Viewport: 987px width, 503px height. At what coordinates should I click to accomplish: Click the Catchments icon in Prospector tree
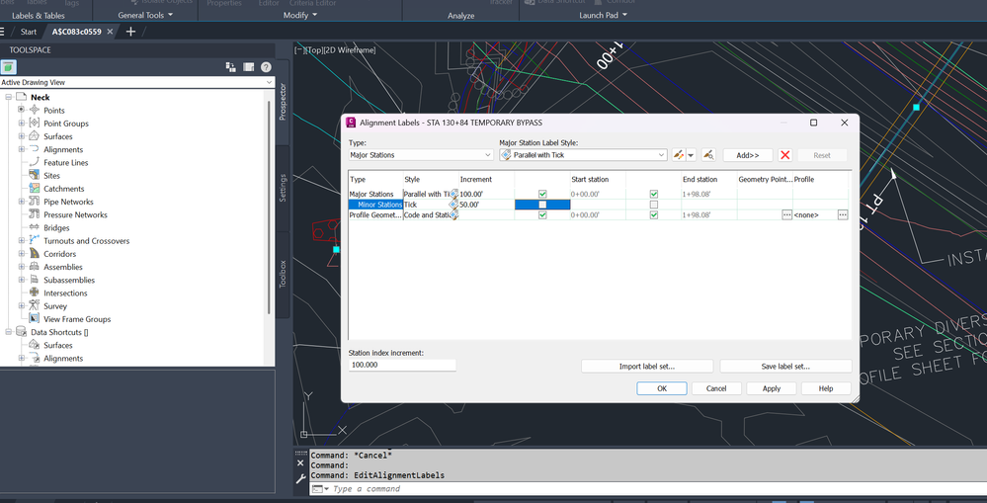pyautogui.click(x=35, y=189)
